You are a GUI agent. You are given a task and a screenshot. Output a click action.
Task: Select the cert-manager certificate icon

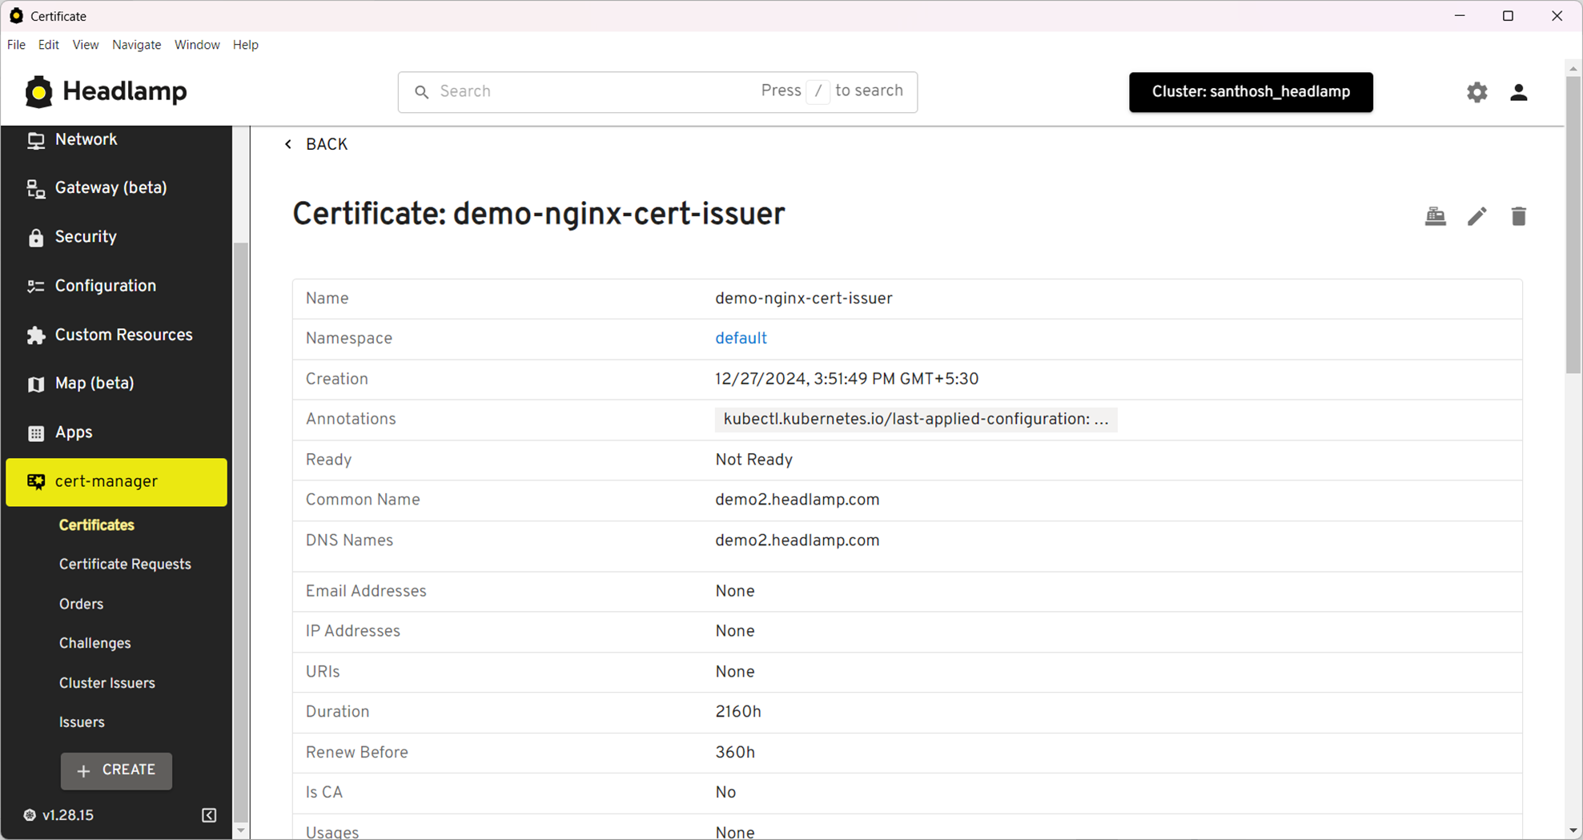(36, 482)
